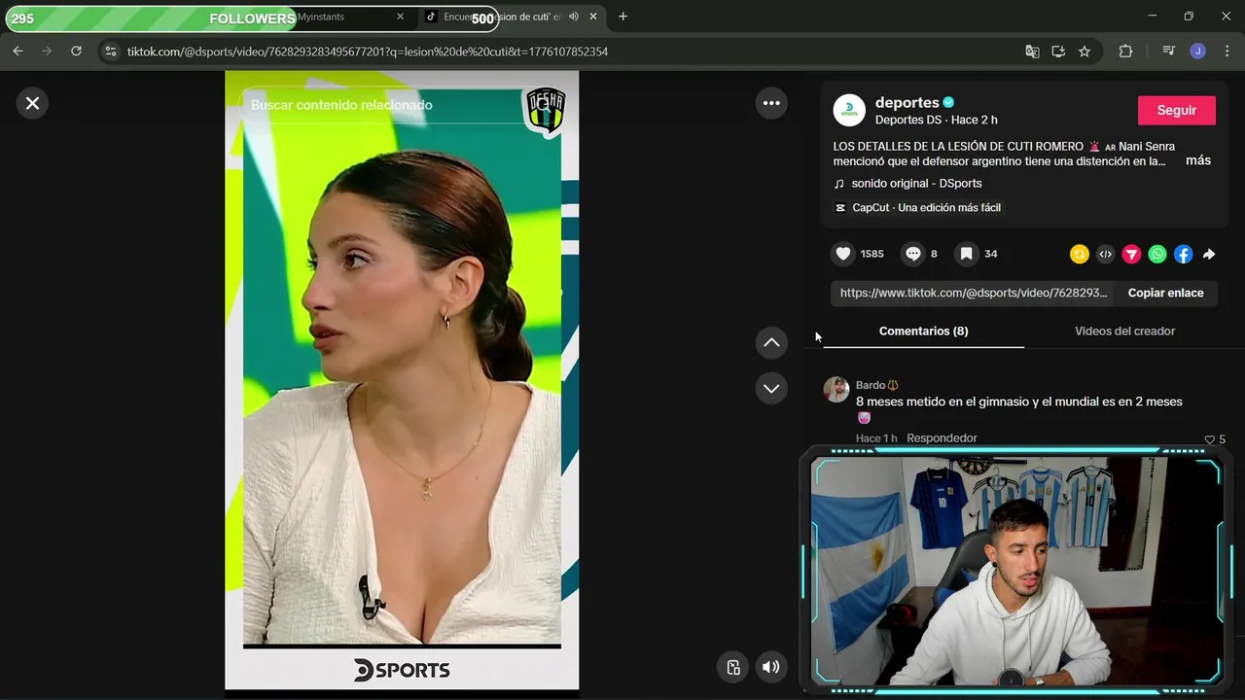Open Chrome three-dot menu
This screenshot has width=1245, height=700.
pyautogui.click(x=1227, y=52)
